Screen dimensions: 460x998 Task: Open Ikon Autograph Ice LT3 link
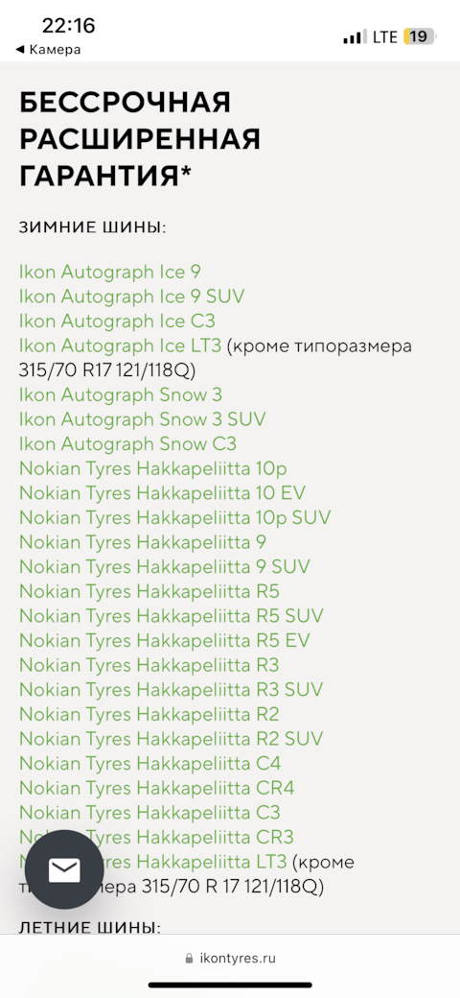pyautogui.click(x=120, y=345)
